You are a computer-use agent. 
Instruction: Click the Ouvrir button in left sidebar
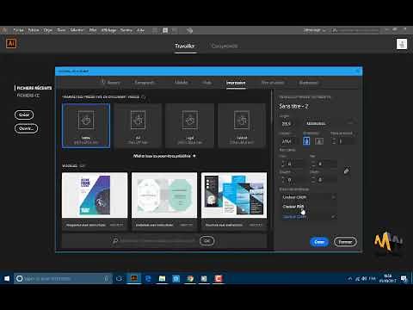coord(26,128)
